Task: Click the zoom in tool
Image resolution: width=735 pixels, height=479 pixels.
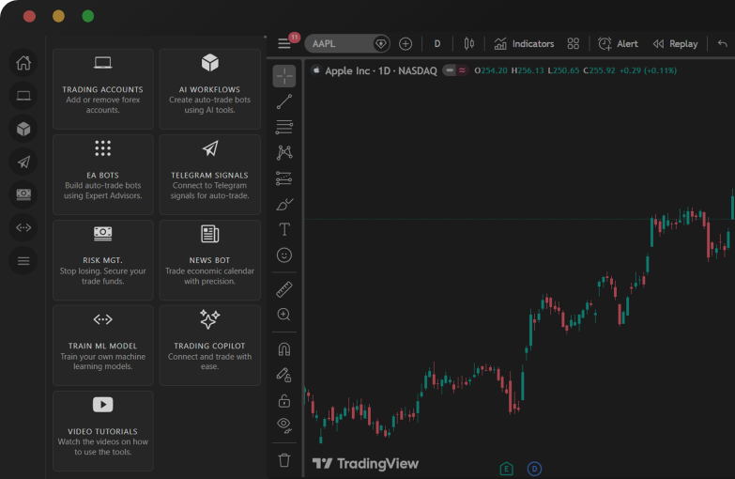Action: click(284, 315)
